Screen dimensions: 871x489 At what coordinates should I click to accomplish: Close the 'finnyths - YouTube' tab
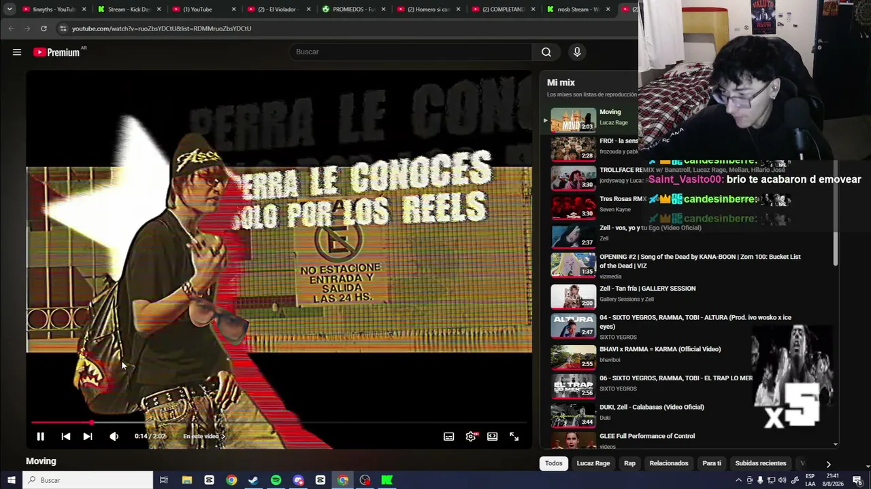coord(84,10)
